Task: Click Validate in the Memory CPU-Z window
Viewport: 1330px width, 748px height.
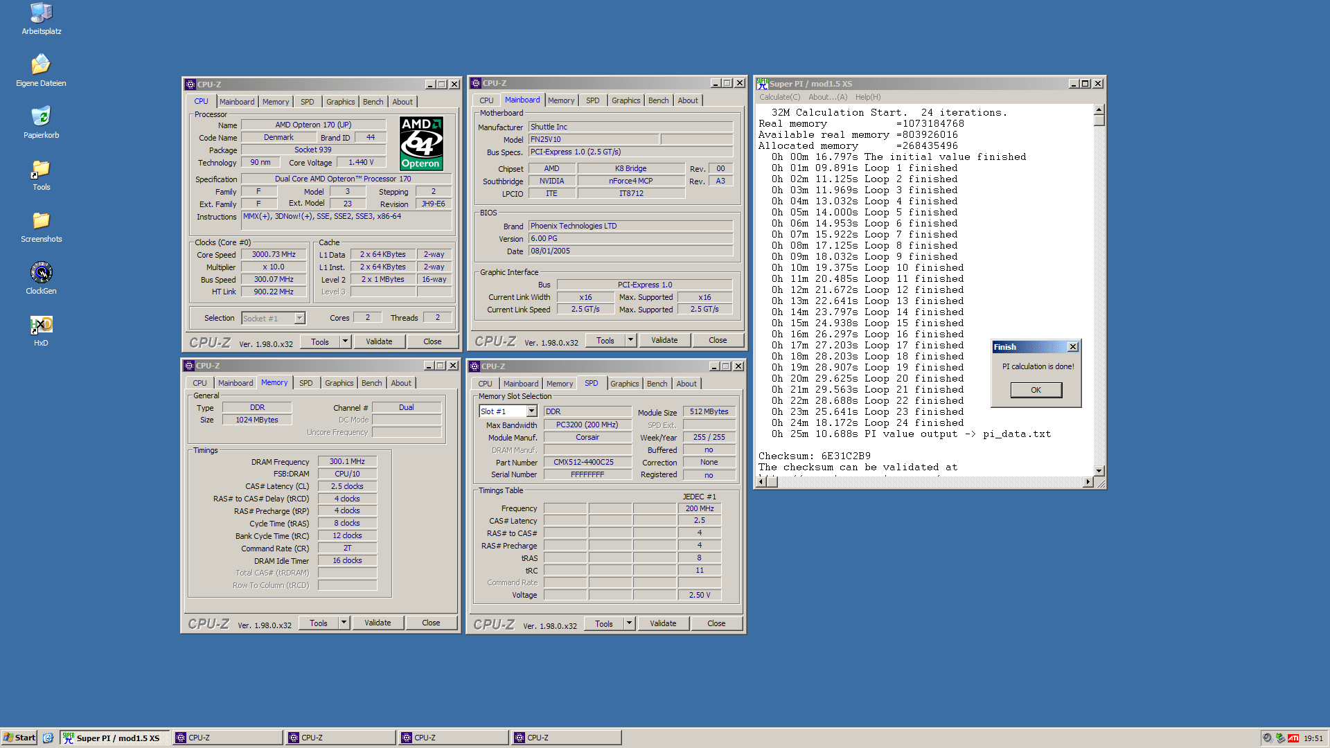Action: coord(378,623)
